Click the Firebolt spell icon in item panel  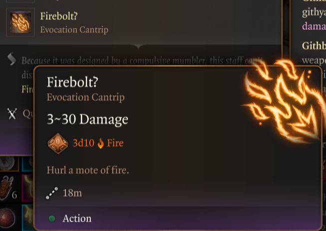coord(20,22)
